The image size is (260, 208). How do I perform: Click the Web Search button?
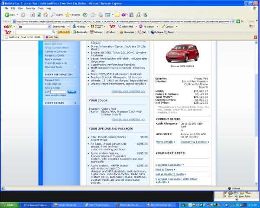(x=64, y=32)
